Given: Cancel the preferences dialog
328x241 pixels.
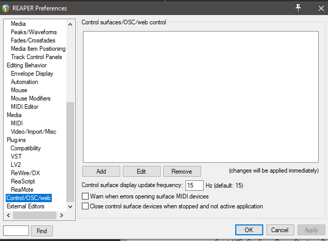Looking at the screenshot, I should click(x=280, y=230).
